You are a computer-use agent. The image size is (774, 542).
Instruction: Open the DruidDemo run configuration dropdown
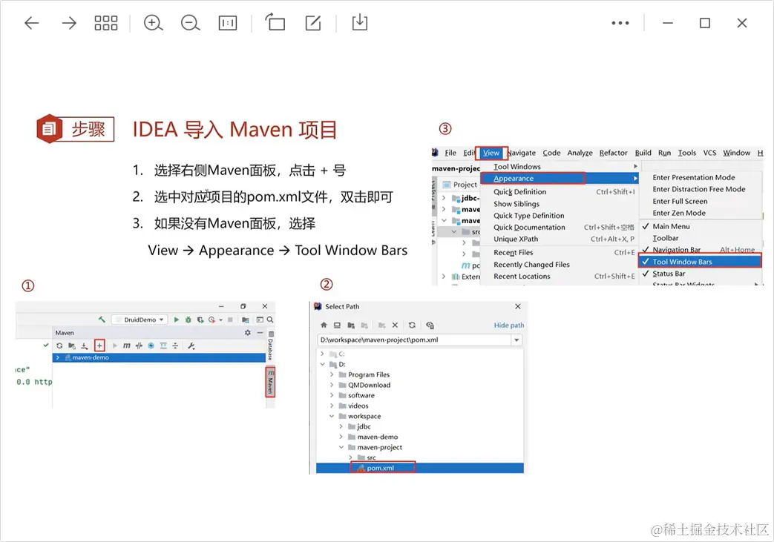tap(140, 320)
